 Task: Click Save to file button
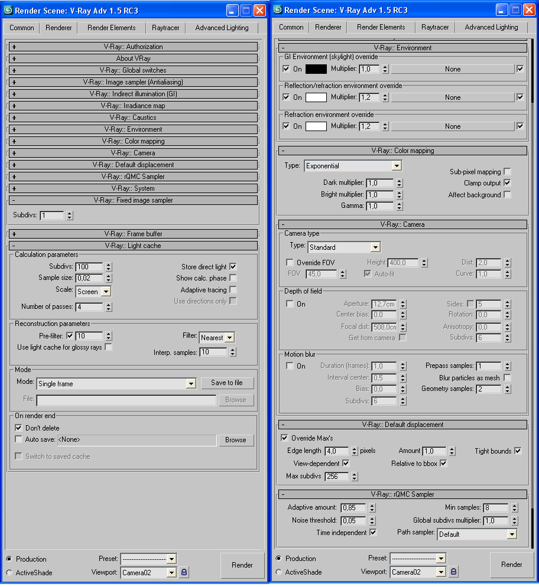(x=227, y=383)
